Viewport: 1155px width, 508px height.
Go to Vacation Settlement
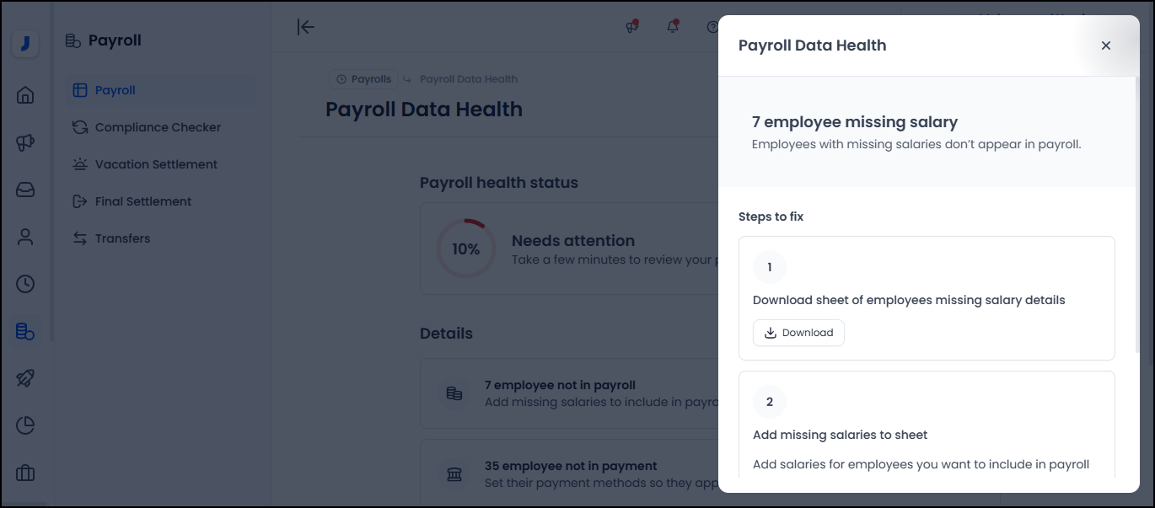pos(156,164)
